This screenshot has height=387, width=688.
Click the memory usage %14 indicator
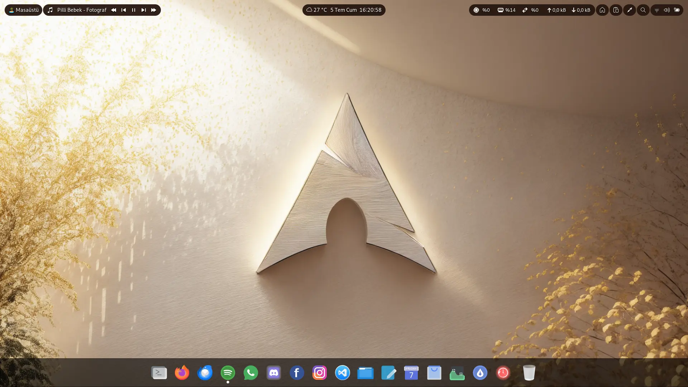(506, 10)
